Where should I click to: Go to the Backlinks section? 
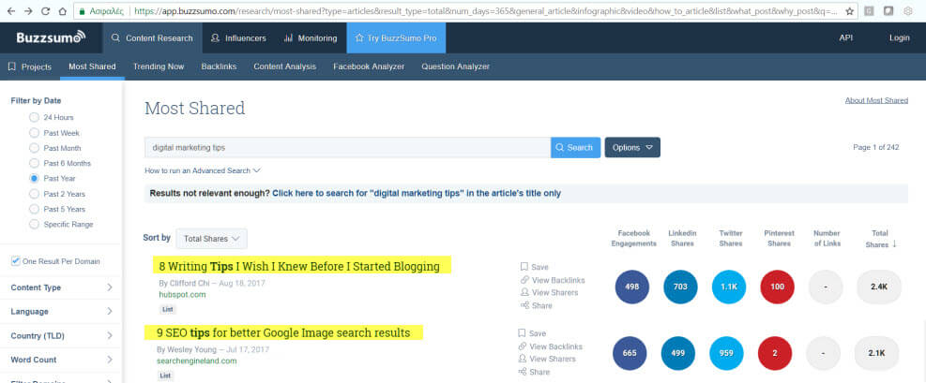pyautogui.click(x=219, y=66)
